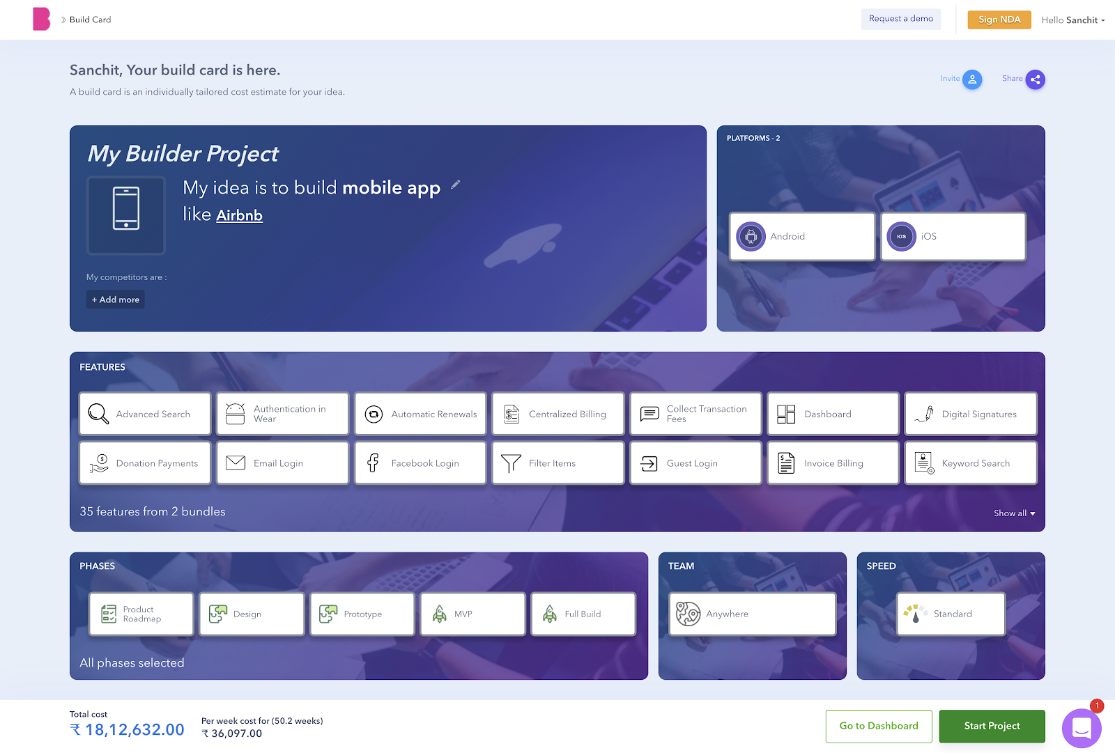Edit the project idea with the pencil icon

455,185
